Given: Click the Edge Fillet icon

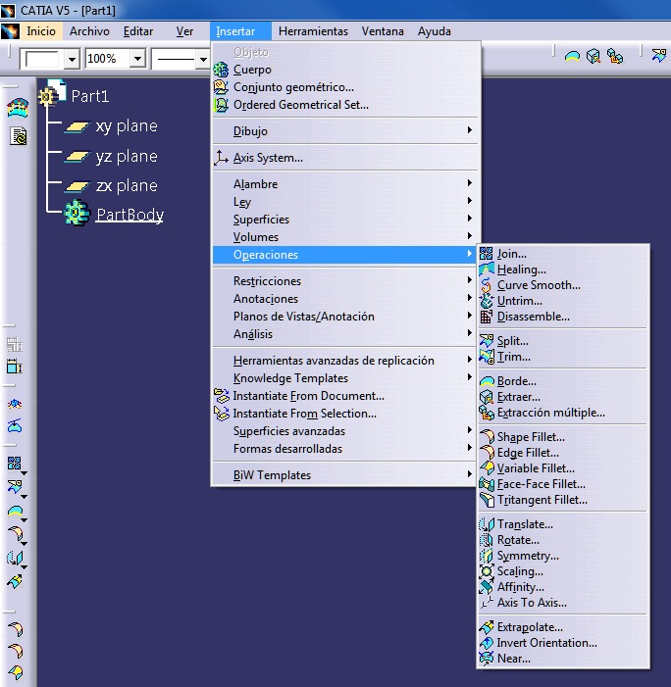Looking at the screenshot, I should click(x=486, y=453).
